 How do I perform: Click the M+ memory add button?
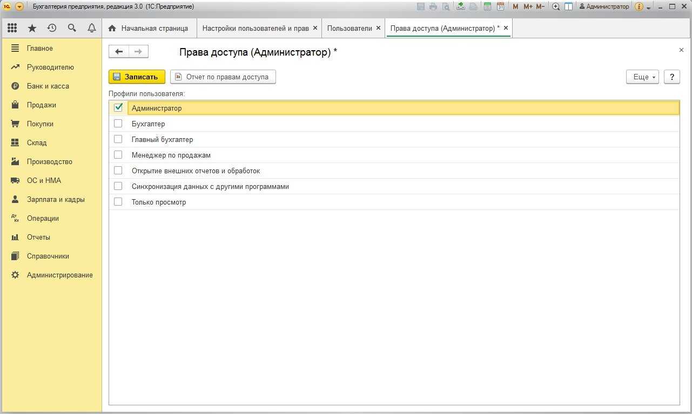tap(528, 6)
